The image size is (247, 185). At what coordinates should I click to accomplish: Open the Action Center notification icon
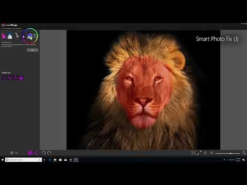coord(243,160)
